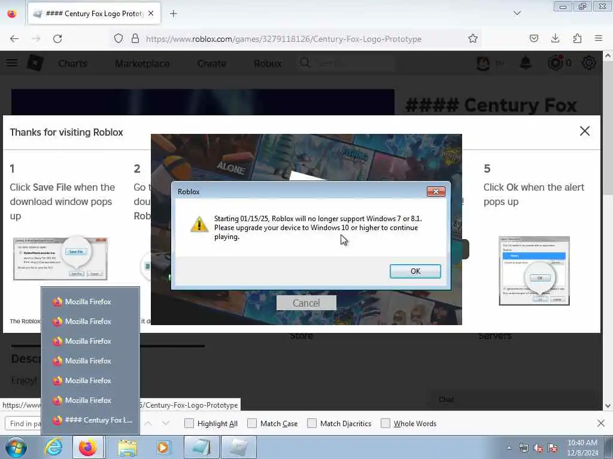Image resolution: width=613 pixels, height=459 pixels.
Task: Open the Roblox notifications bell
Action: tap(526, 62)
